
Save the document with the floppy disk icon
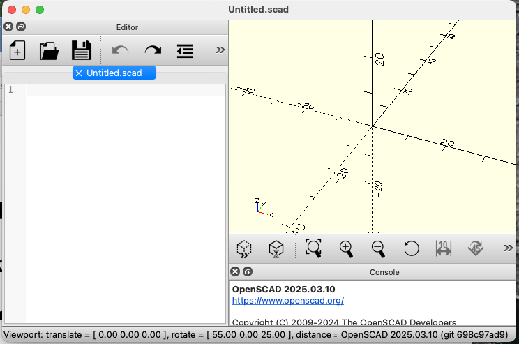tap(82, 50)
